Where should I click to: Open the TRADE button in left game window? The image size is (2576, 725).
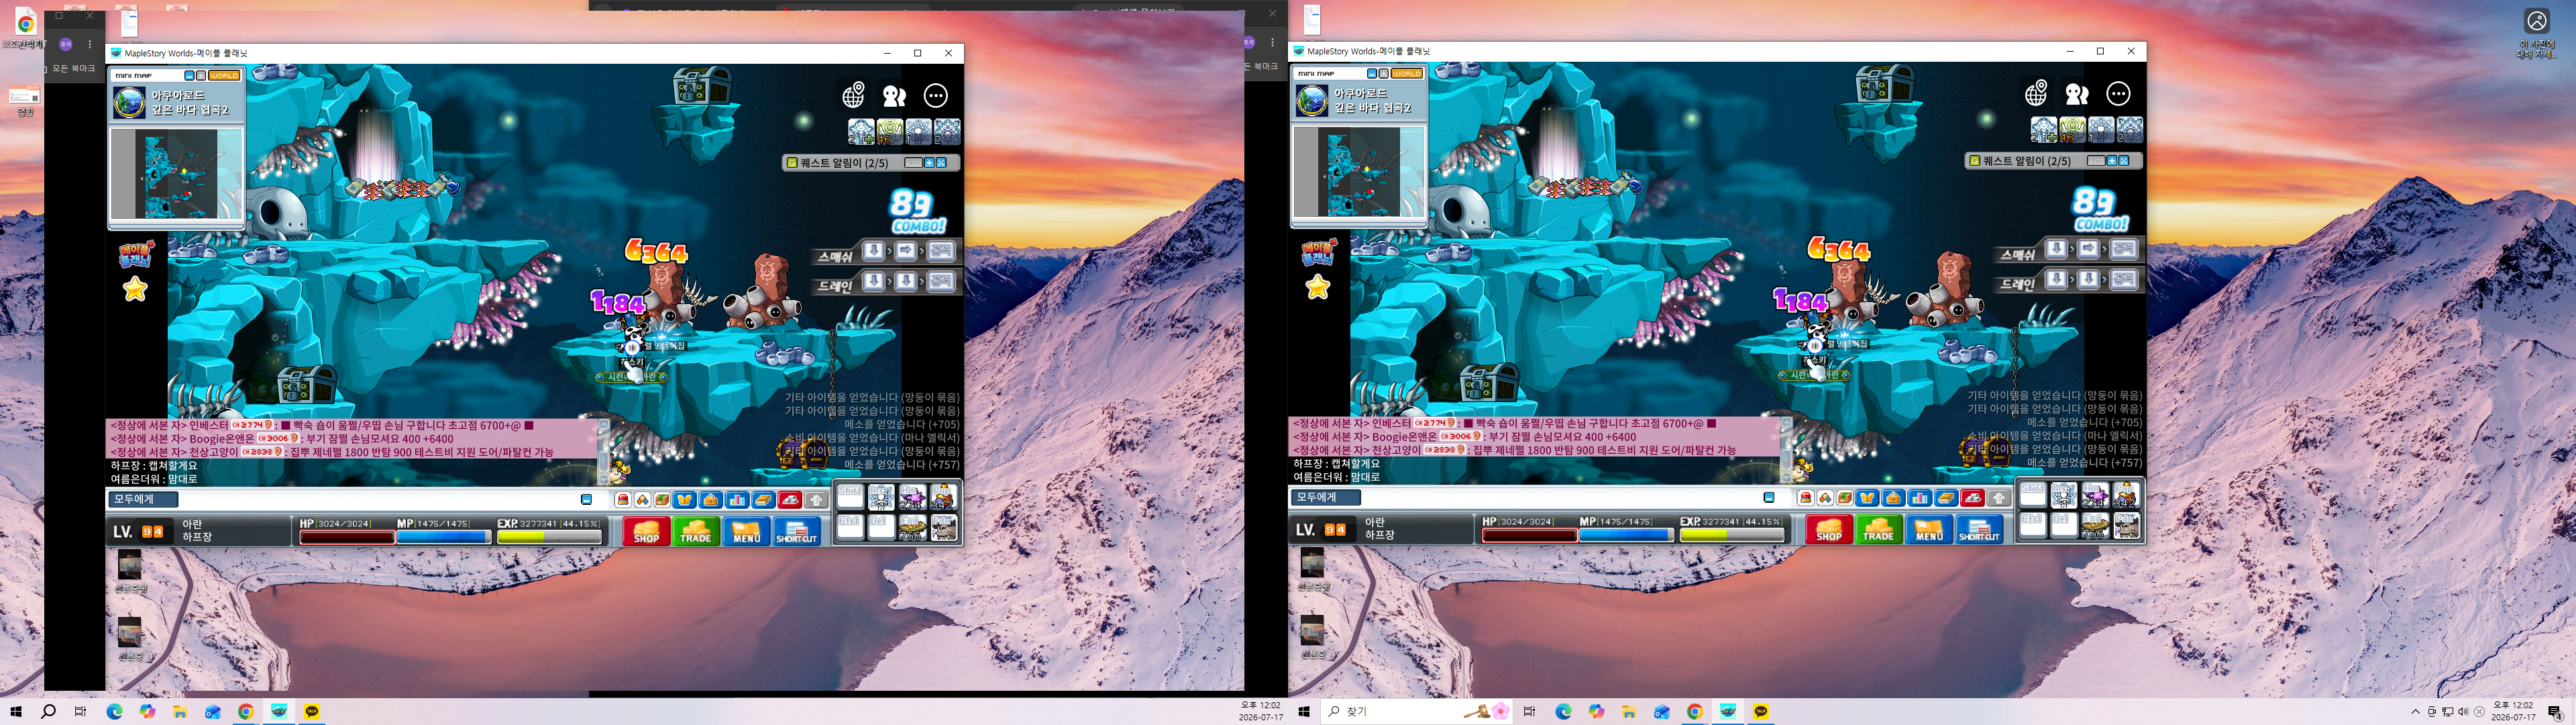(x=696, y=531)
